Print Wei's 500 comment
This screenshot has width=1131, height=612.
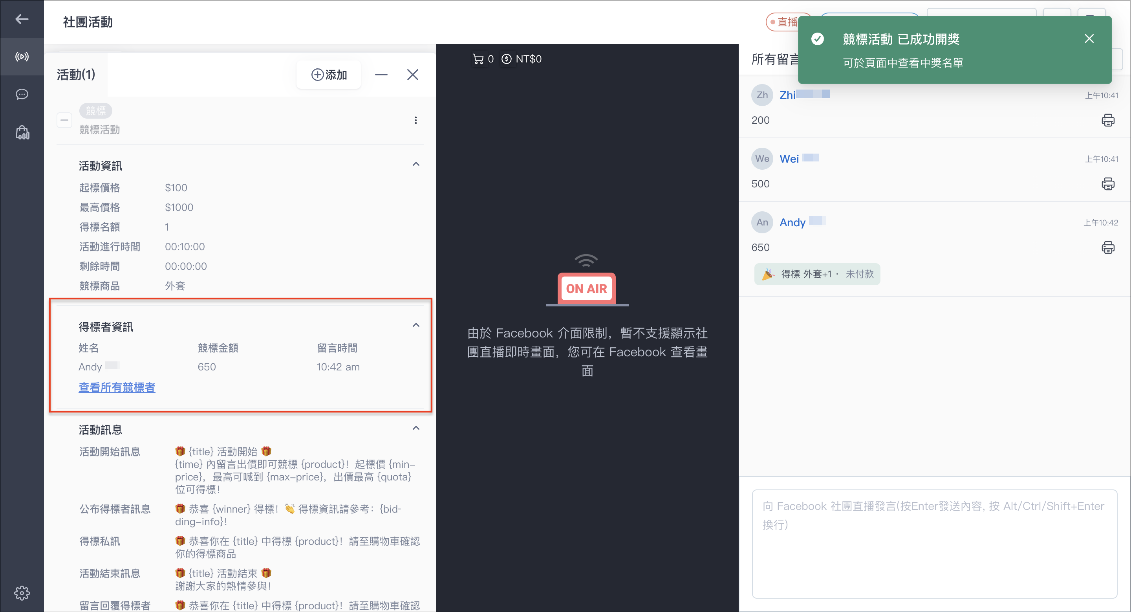pyautogui.click(x=1108, y=184)
